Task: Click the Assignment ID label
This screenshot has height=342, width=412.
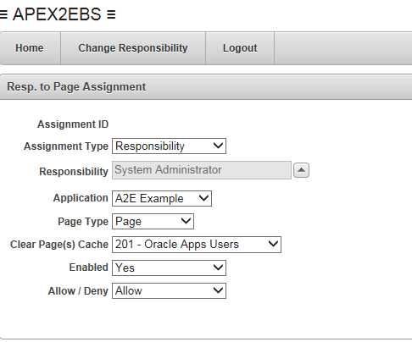Action: (73, 124)
